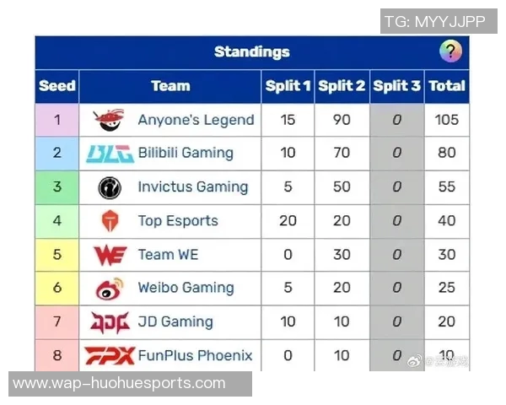The height and width of the screenshot is (405, 506).
Task: Open the Bilibili Gaming team link
Action: click(x=186, y=154)
